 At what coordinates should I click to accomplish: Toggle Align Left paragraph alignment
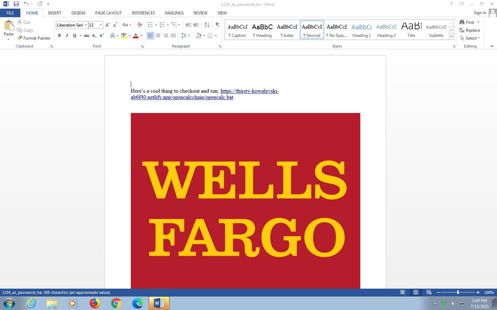[150, 35]
